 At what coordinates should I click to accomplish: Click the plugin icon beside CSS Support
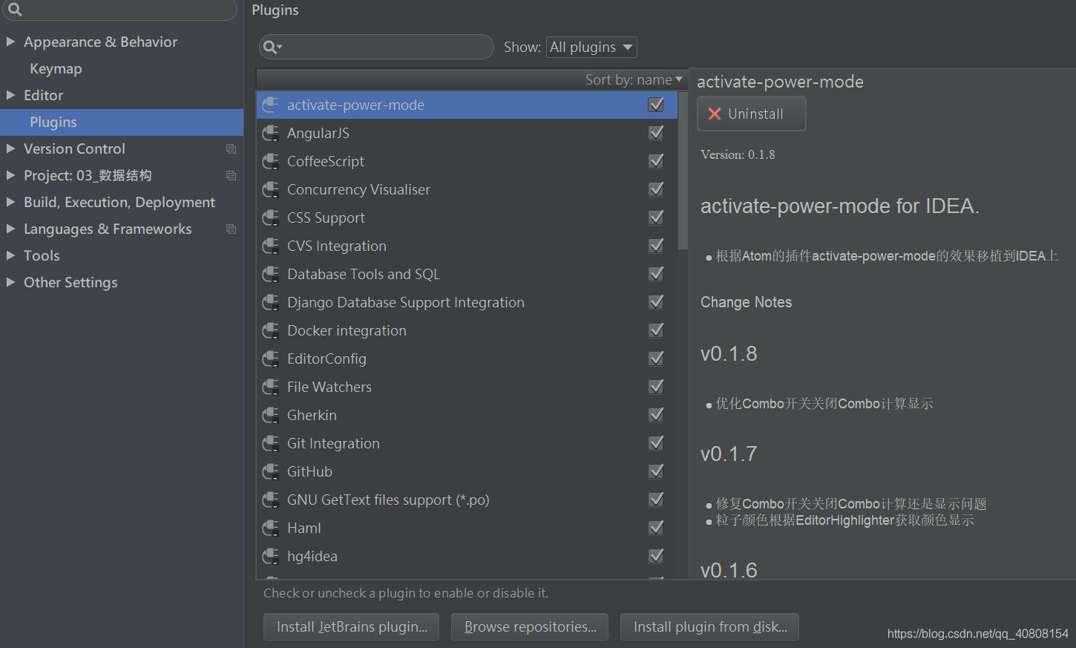click(x=271, y=217)
